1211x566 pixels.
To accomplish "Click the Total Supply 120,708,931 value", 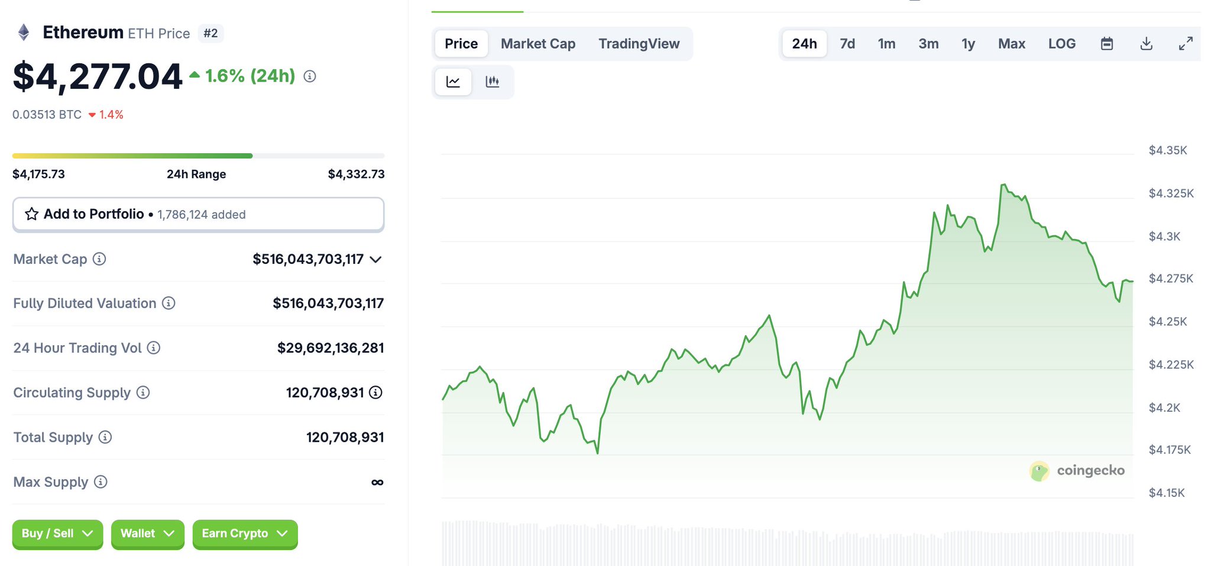I will pos(345,437).
